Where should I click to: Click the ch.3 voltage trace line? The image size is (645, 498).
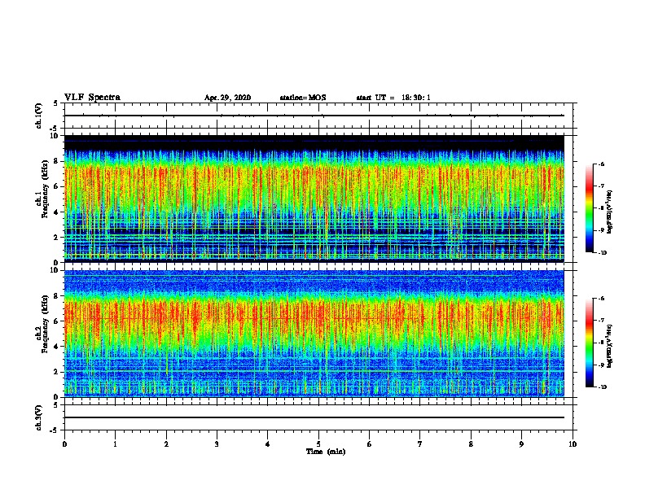(x=314, y=417)
